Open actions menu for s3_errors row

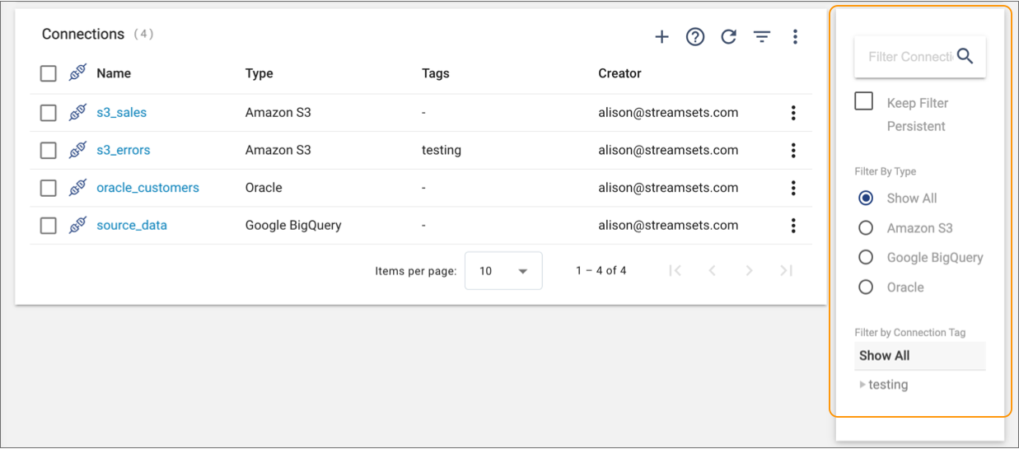click(x=793, y=150)
